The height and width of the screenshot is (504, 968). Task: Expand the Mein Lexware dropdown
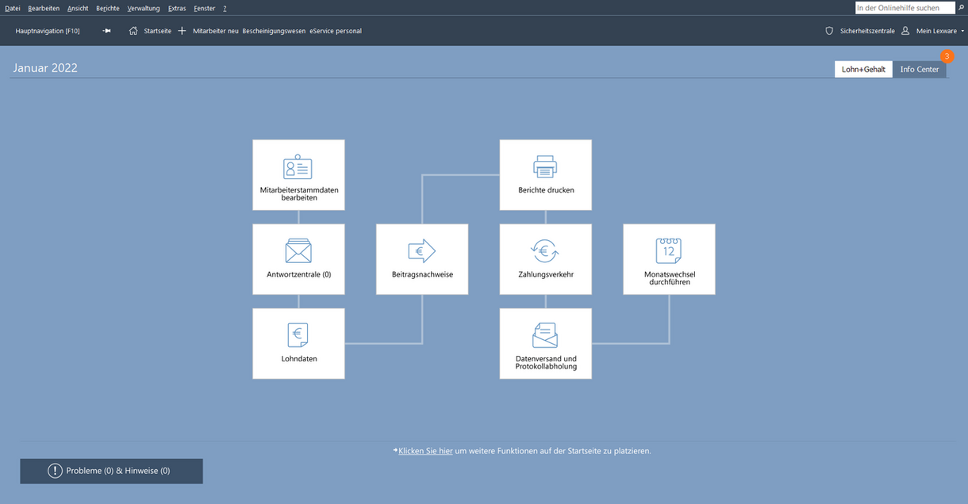pos(939,31)
